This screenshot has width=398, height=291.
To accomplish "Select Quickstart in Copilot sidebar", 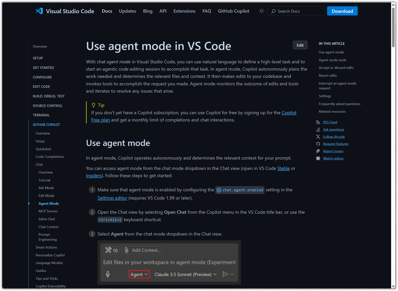I will (x=43, y=149).
